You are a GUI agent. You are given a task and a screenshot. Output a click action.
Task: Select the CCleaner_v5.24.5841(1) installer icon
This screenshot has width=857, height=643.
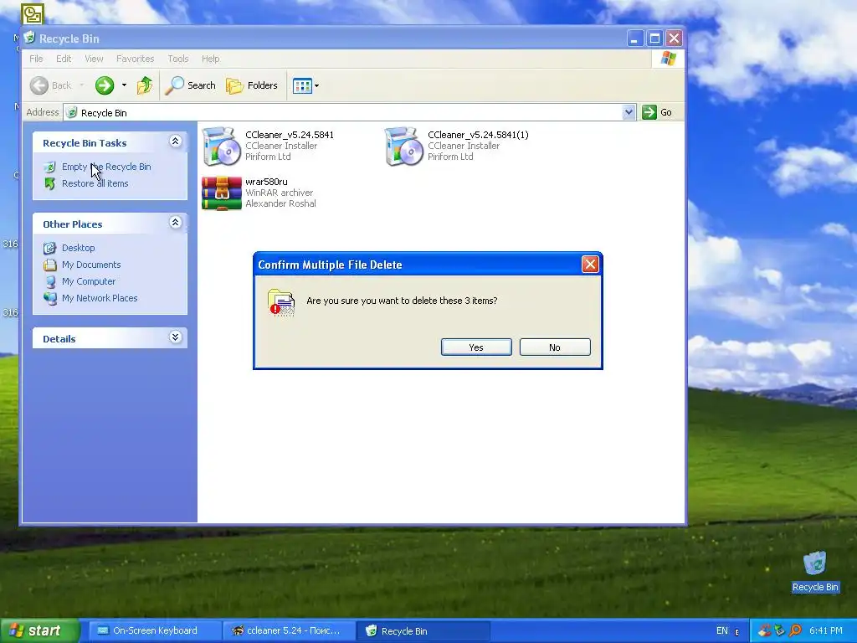pos(404,146)
